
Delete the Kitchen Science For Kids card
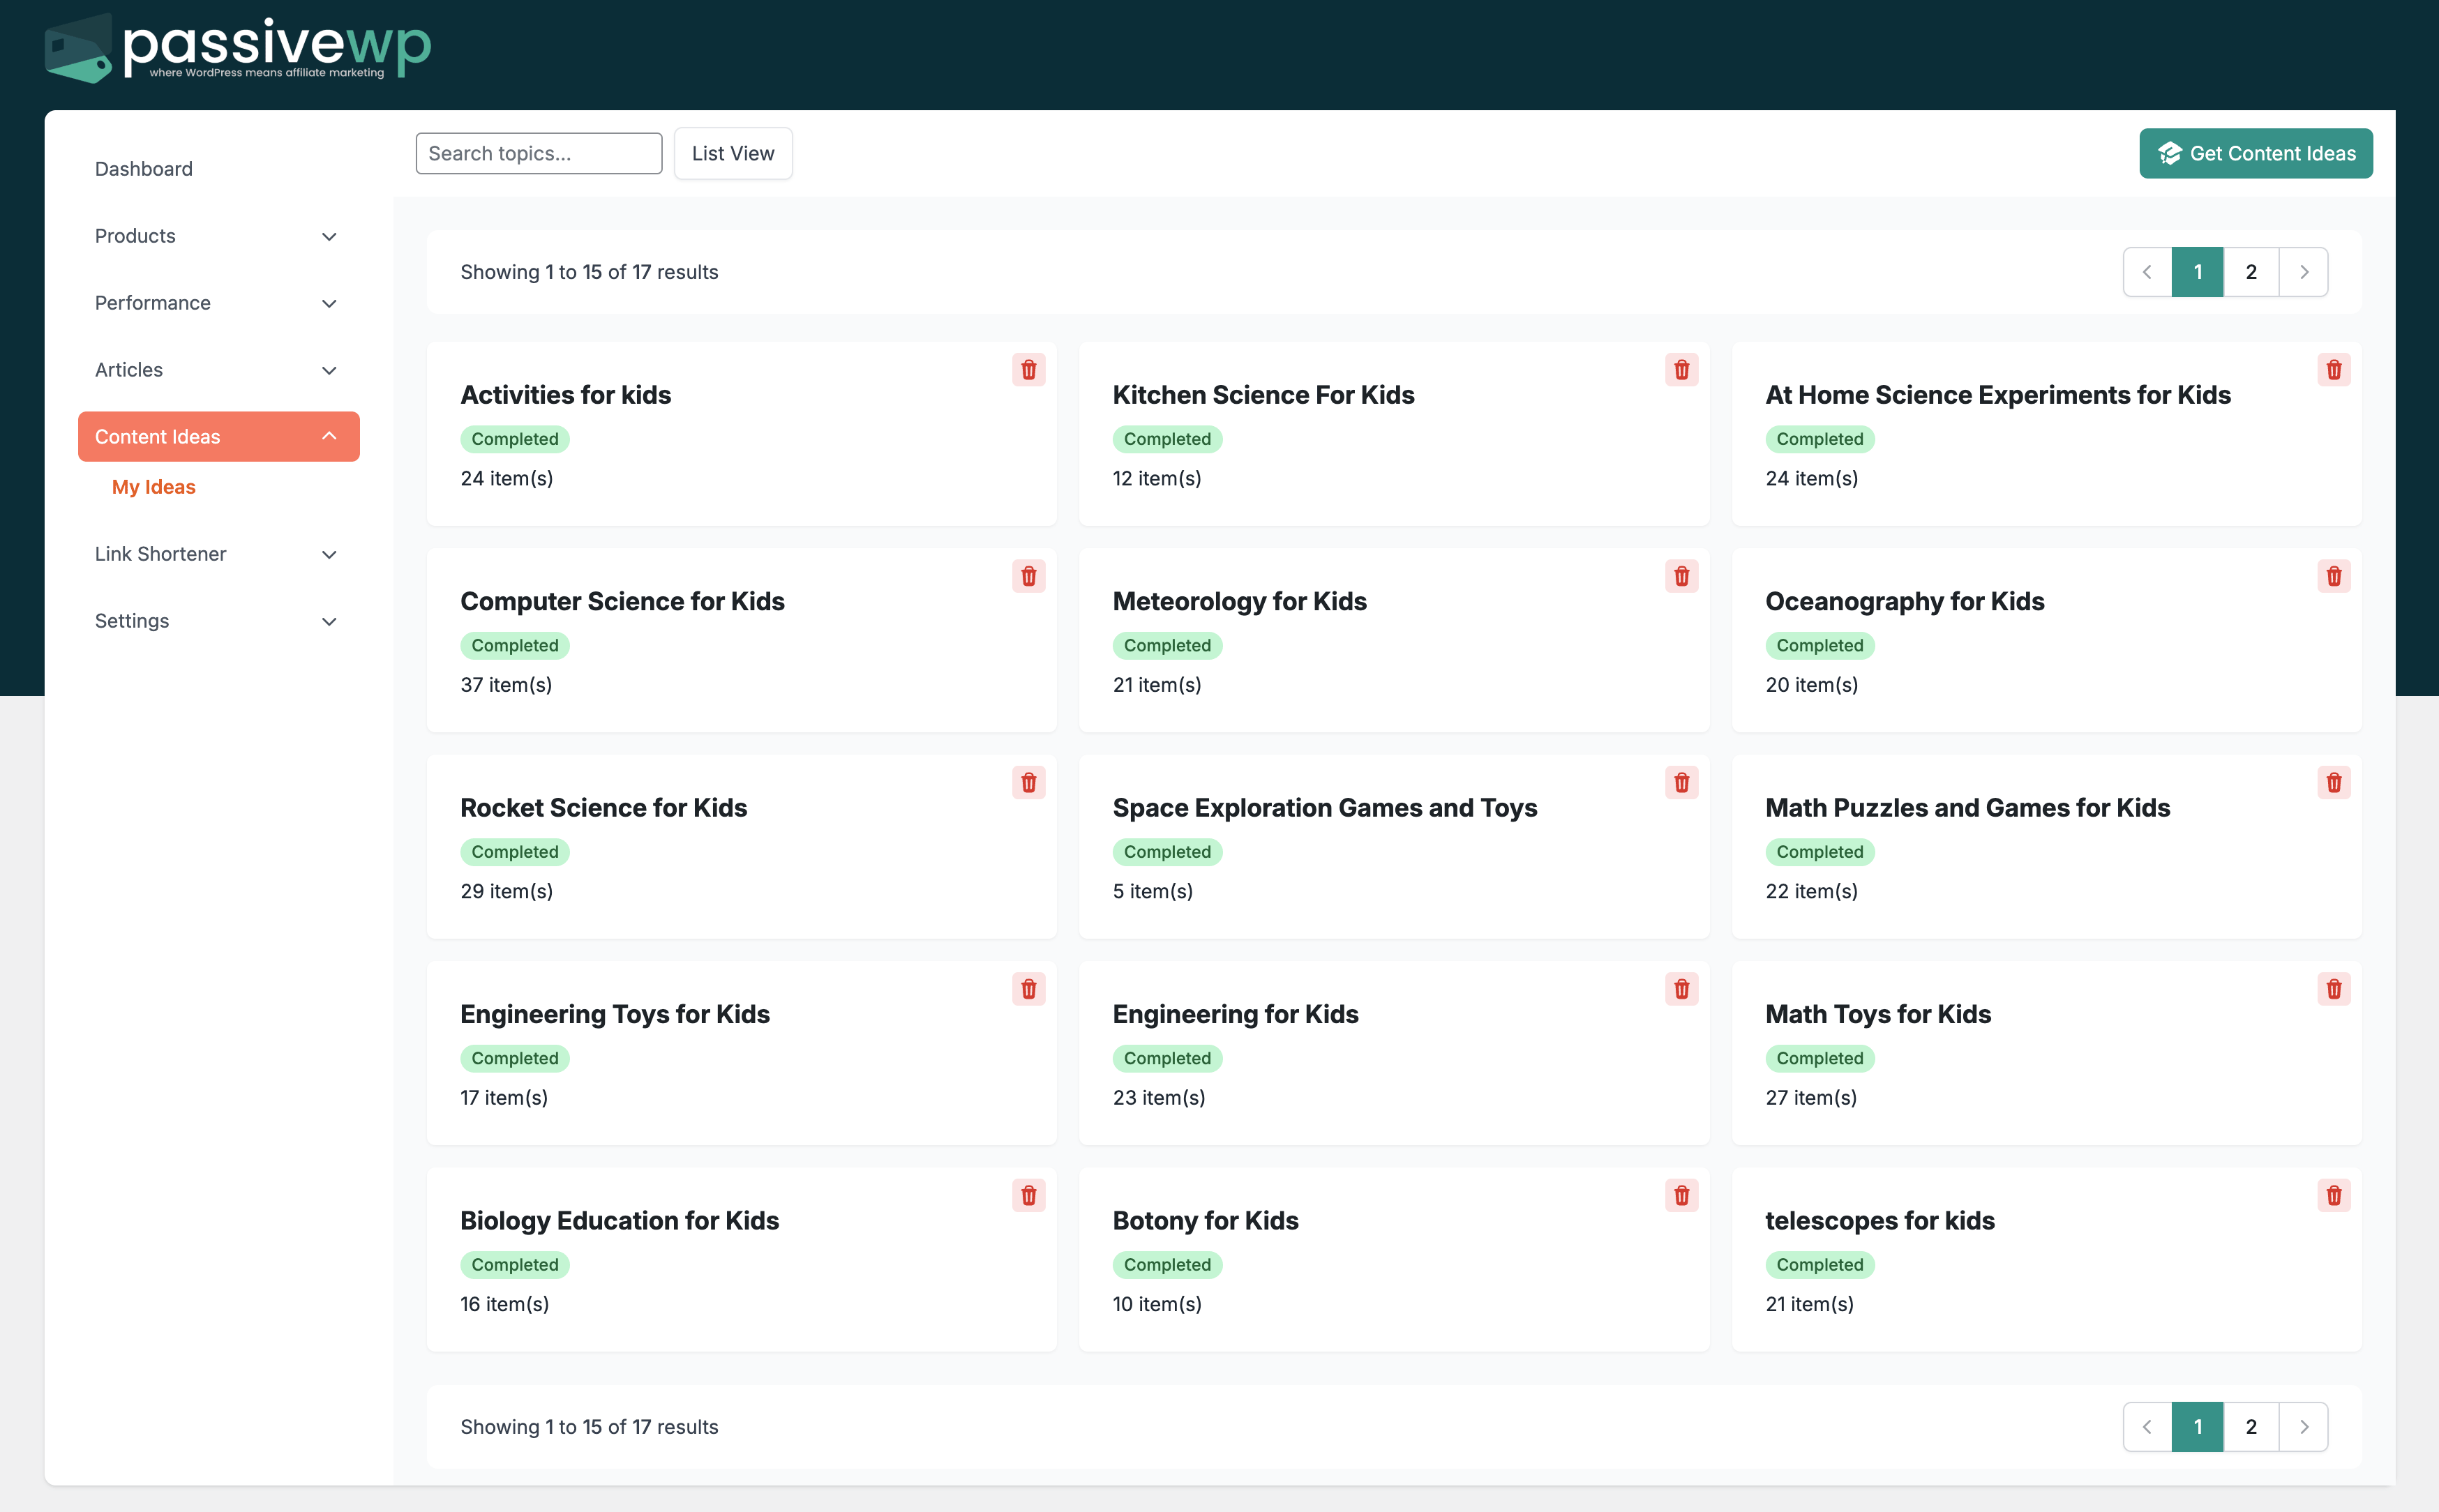click(1681, 370)
